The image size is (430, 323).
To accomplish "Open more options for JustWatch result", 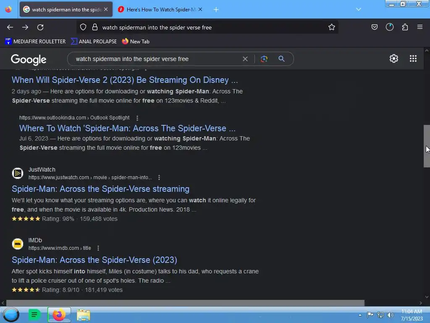I will point(159,177).
